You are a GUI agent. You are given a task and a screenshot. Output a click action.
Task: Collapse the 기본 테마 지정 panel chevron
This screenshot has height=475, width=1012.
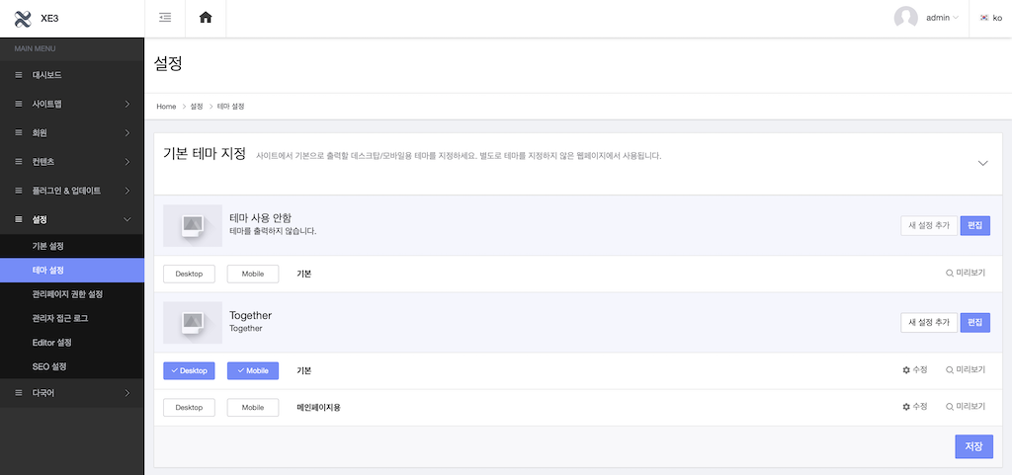[982, 163]
